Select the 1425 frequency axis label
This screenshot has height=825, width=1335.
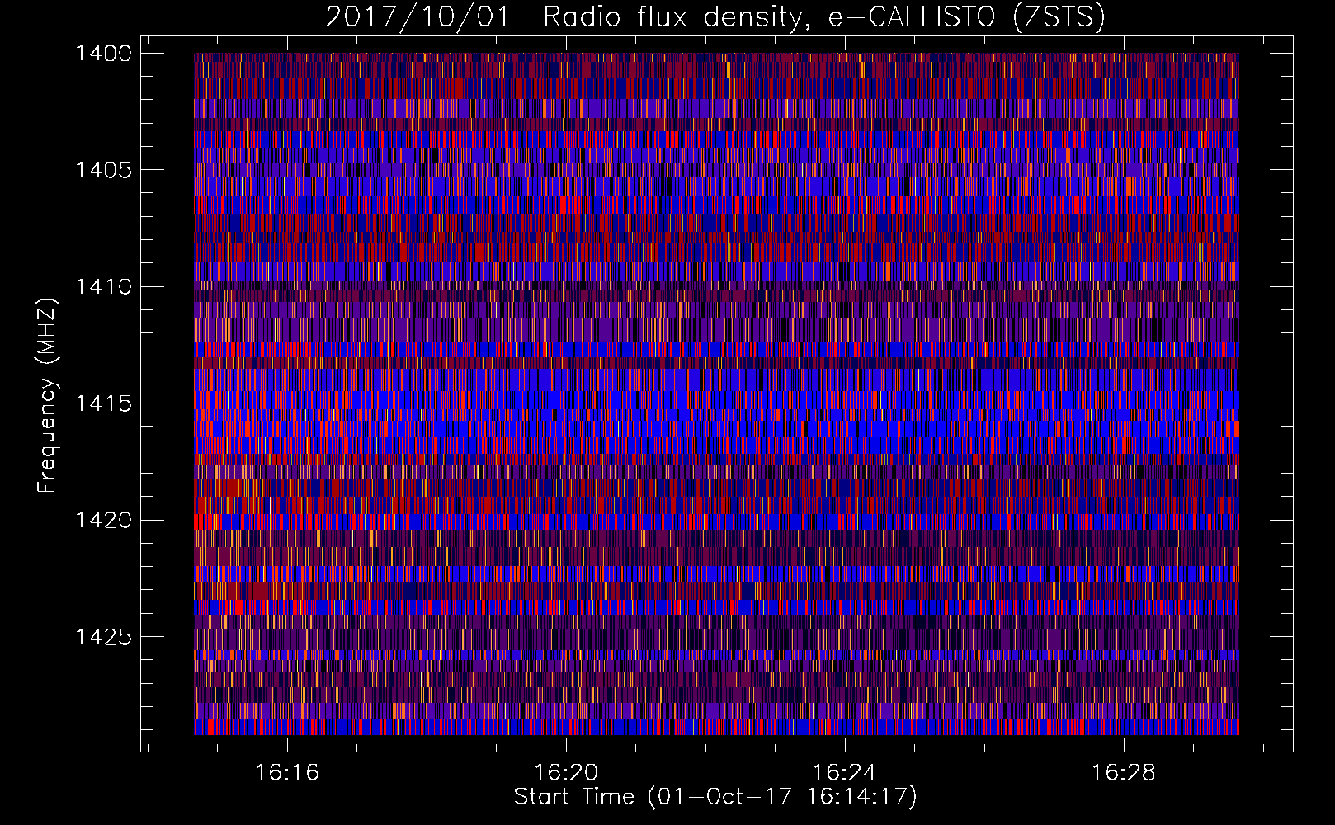coord(103,637)
